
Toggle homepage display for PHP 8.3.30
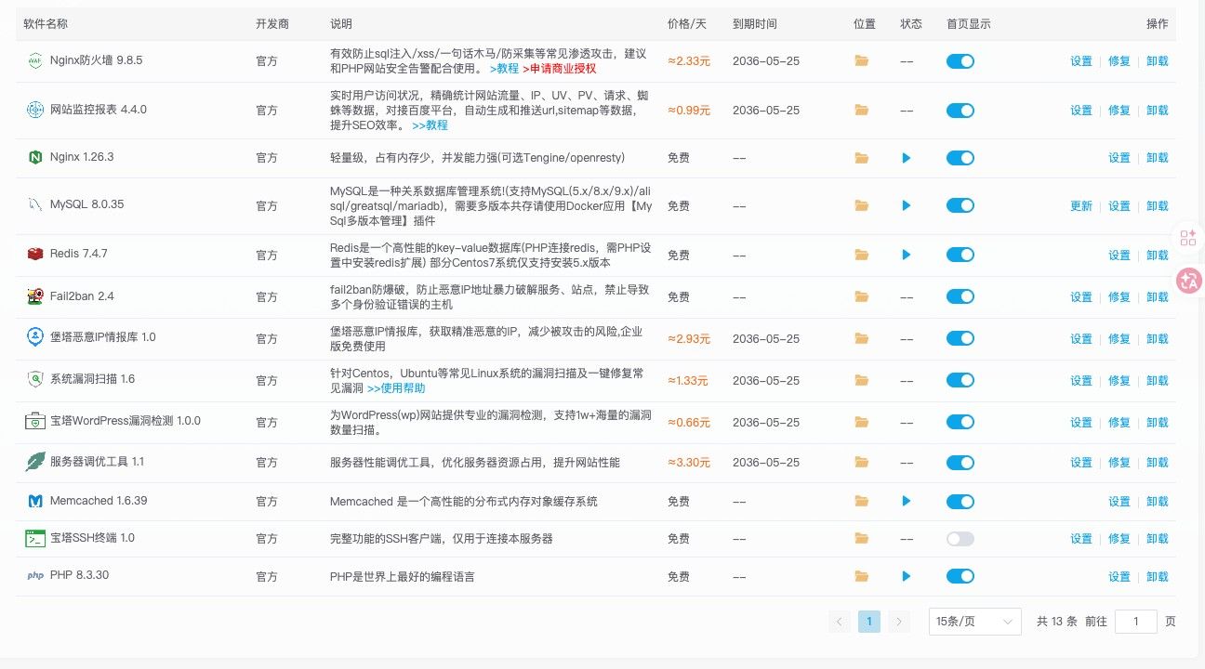point(960,576)
